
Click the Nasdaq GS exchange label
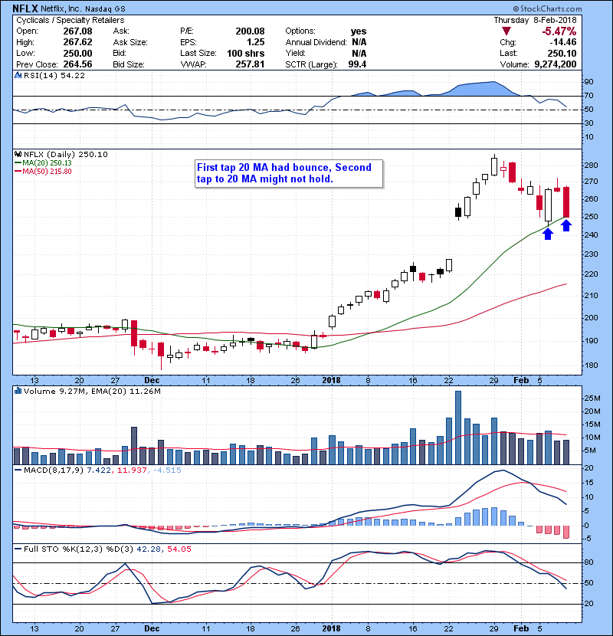coord(105,8)
